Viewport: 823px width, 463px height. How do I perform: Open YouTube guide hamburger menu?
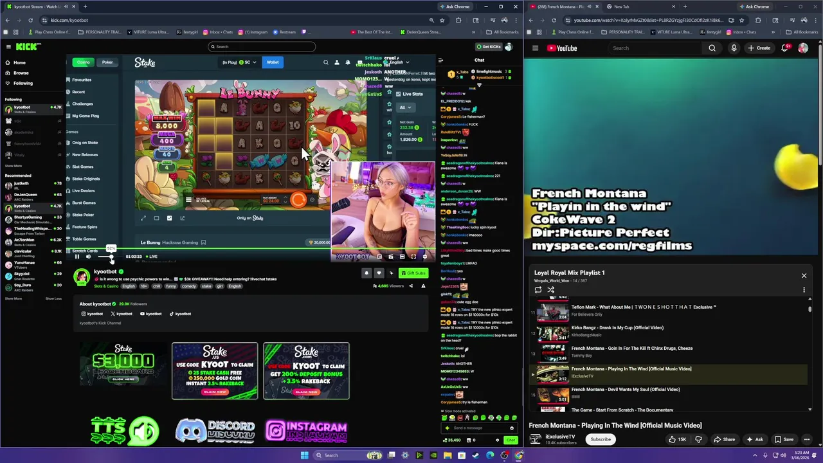click(535, 48)
